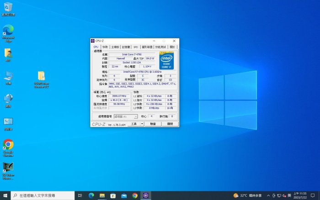Open Task View on the taskbar
The width and height of the screenshot is (320, 200).
80,195
